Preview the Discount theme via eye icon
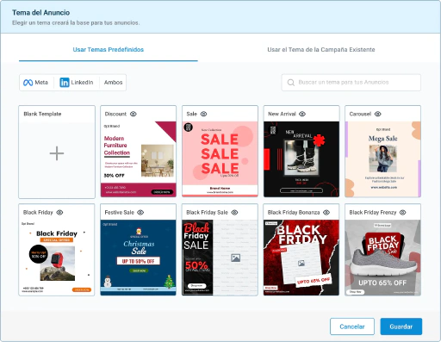 134,114
